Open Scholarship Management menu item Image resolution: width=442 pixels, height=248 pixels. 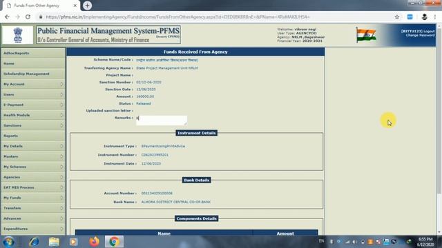click(x=33, y=74)
